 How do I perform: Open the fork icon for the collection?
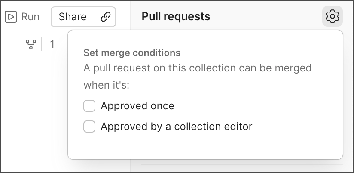tap(31, 44)
